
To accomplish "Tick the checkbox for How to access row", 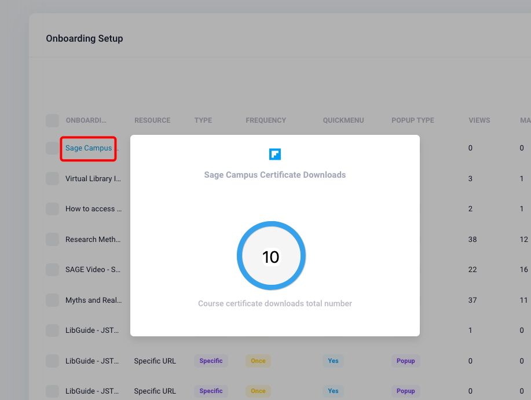I will 53,209.
